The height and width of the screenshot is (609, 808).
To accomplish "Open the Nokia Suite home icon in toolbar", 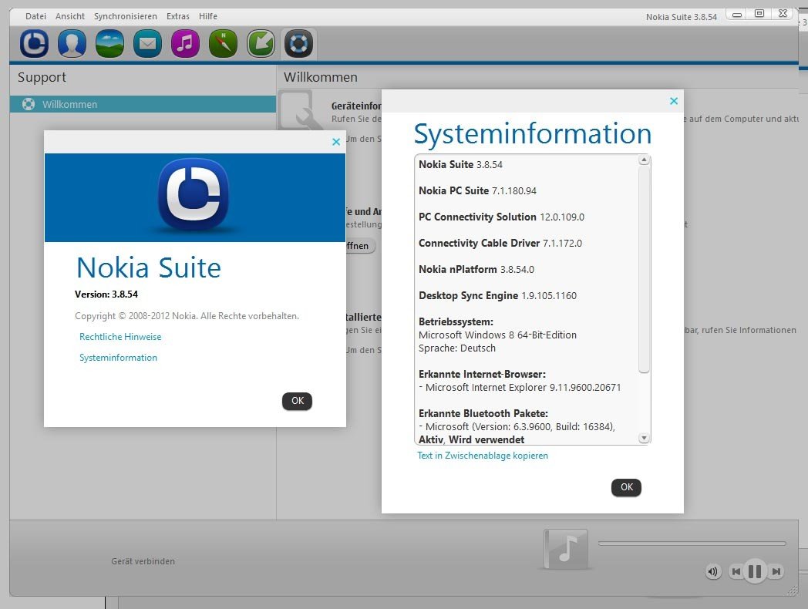I will coord(34,43).
